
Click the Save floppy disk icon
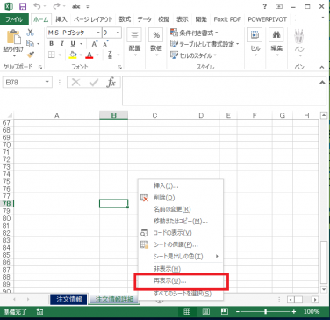pyautogui.click(x=23, y=6)
